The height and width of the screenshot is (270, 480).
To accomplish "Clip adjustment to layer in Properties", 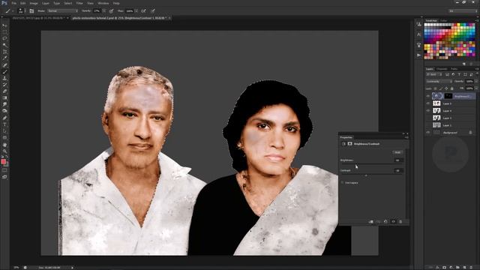I will [370, 222].
